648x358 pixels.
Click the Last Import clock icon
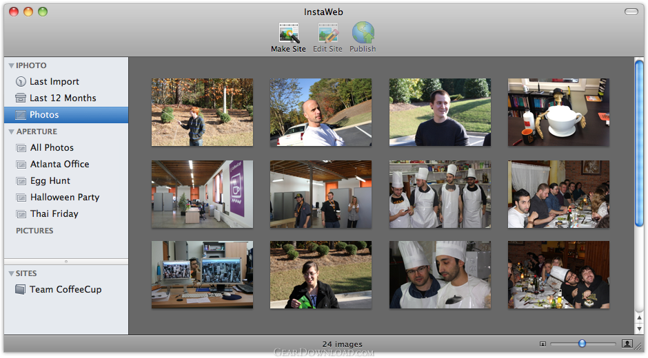(x=21, y=82)
